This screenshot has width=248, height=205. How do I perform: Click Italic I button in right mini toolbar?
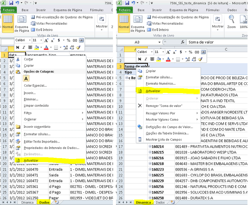tap(146, 59)
